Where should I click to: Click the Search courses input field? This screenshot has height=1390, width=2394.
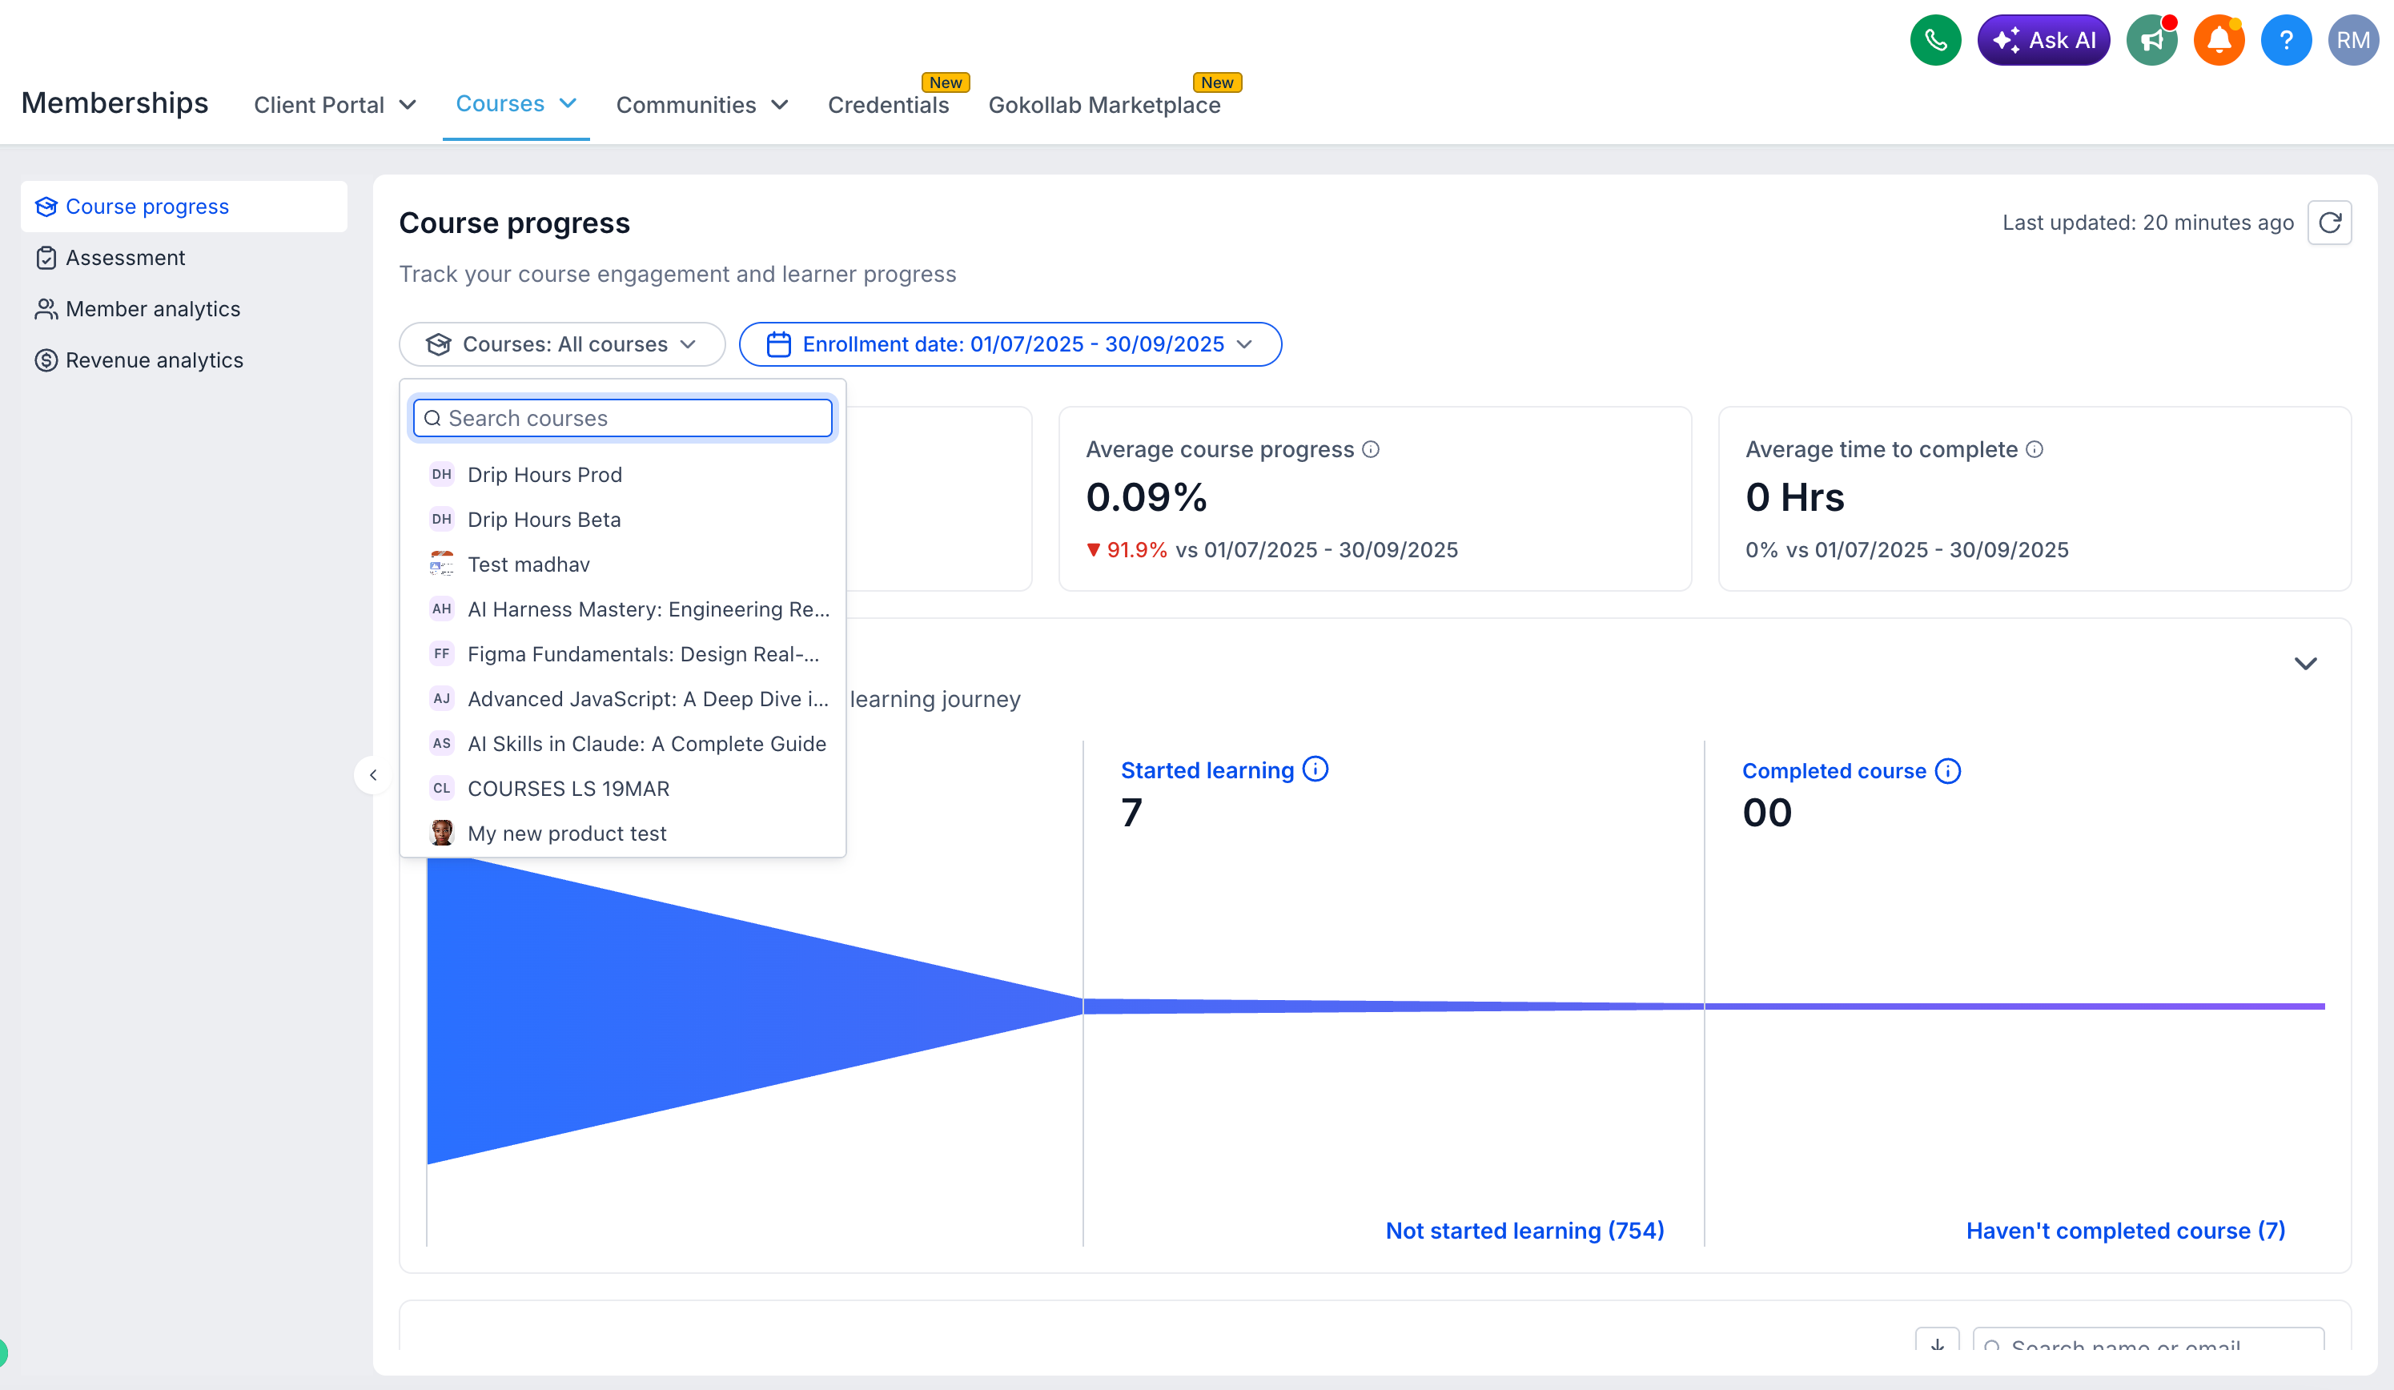click(623, 418)
